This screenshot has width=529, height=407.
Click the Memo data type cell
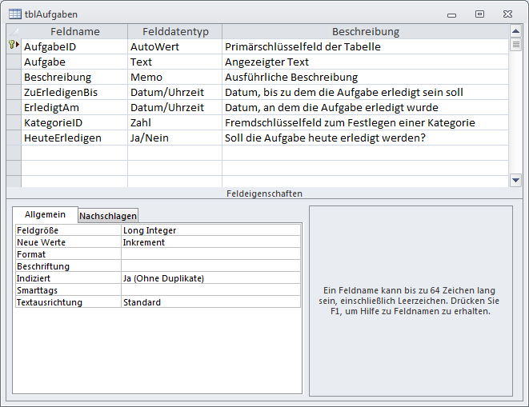174,77
